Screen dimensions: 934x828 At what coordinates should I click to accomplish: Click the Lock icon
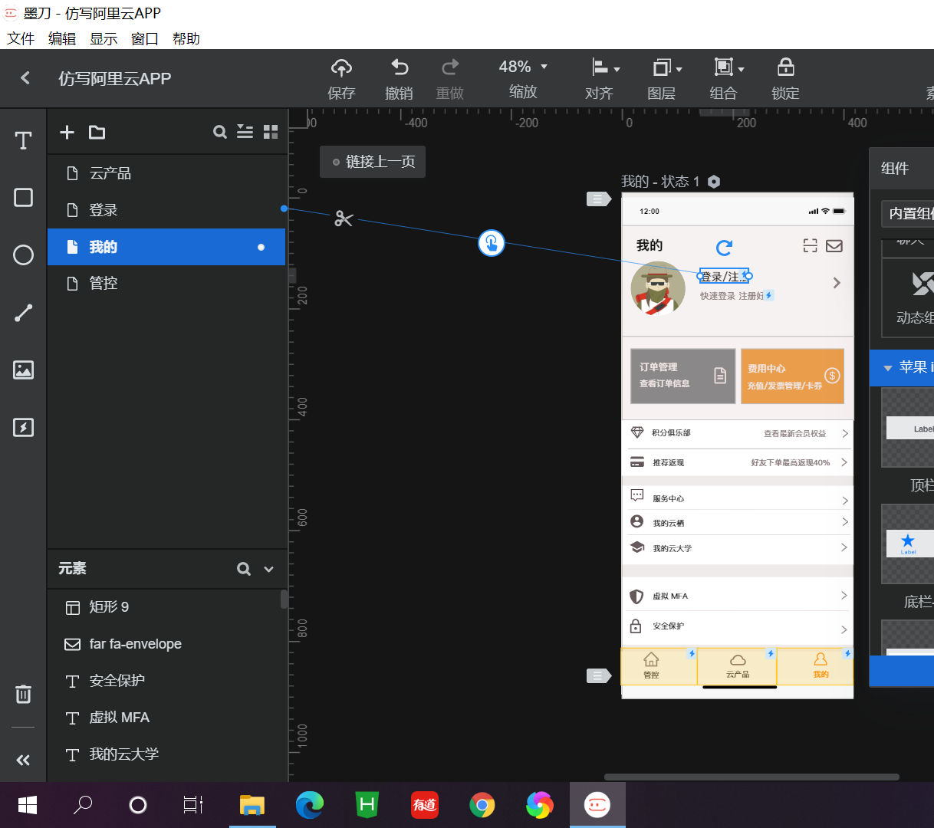pos(785,67)
